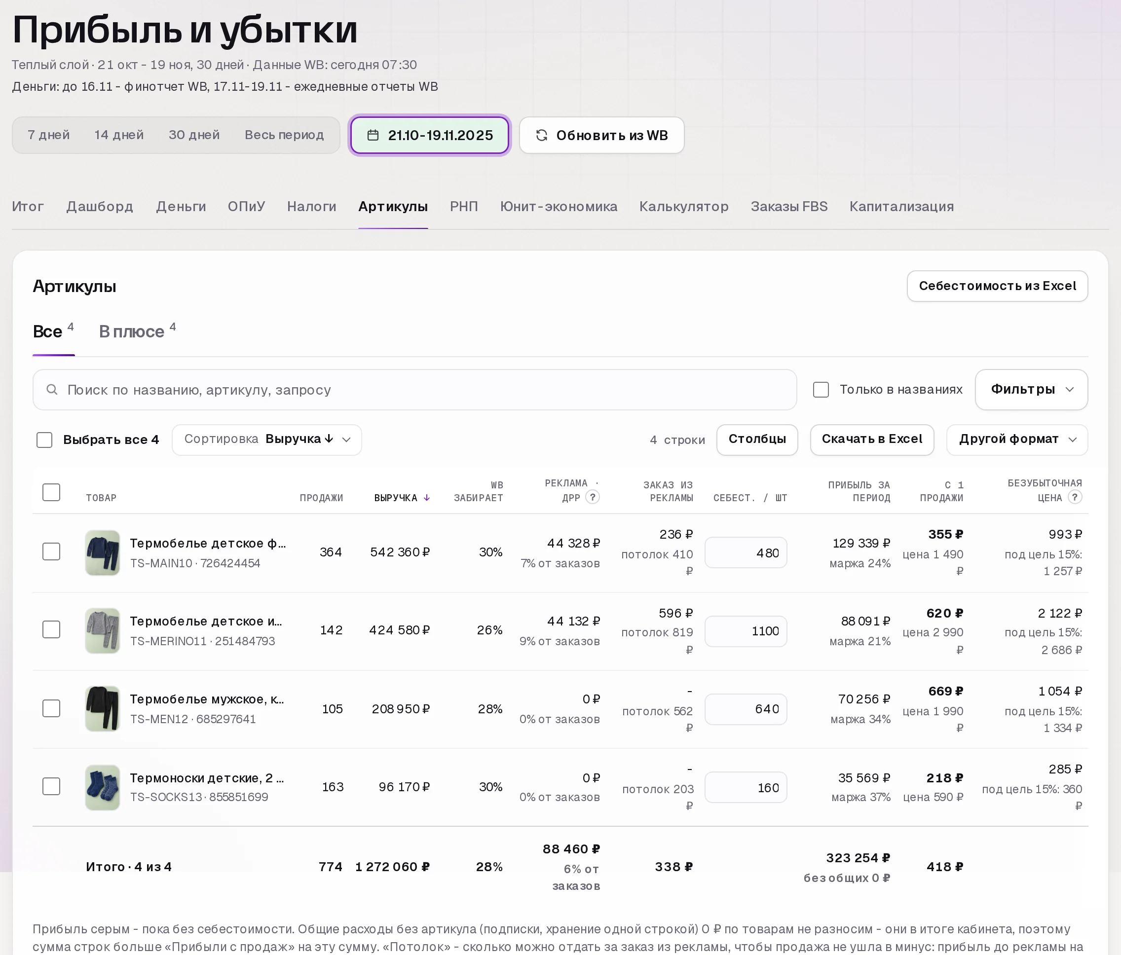1121x955 pixels.
Task: Toggle the table header select-all checkbox
Action: [51, 492]
